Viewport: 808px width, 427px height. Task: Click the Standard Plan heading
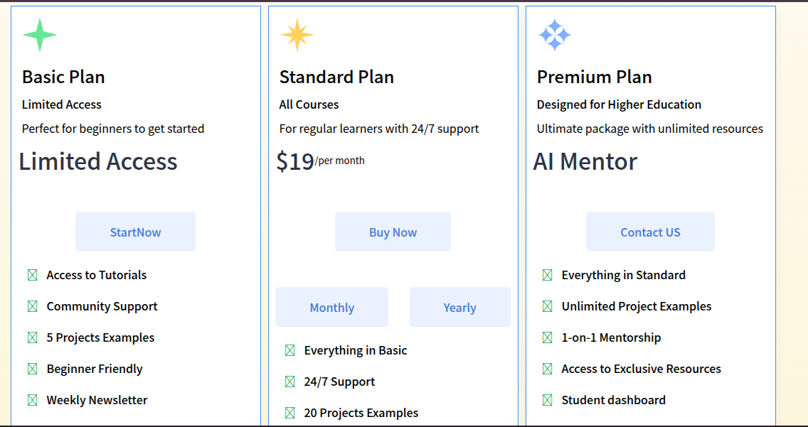coord(336,77)
